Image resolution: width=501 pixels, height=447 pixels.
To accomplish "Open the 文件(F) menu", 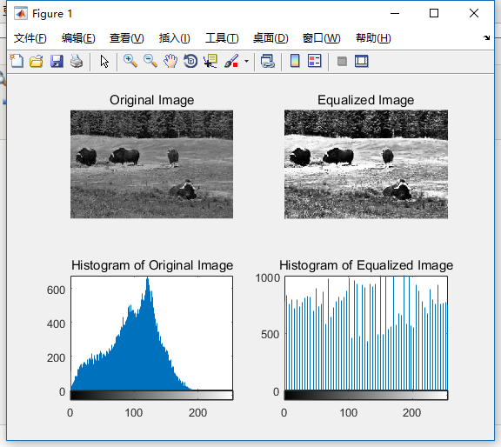I will click(30, 38).
